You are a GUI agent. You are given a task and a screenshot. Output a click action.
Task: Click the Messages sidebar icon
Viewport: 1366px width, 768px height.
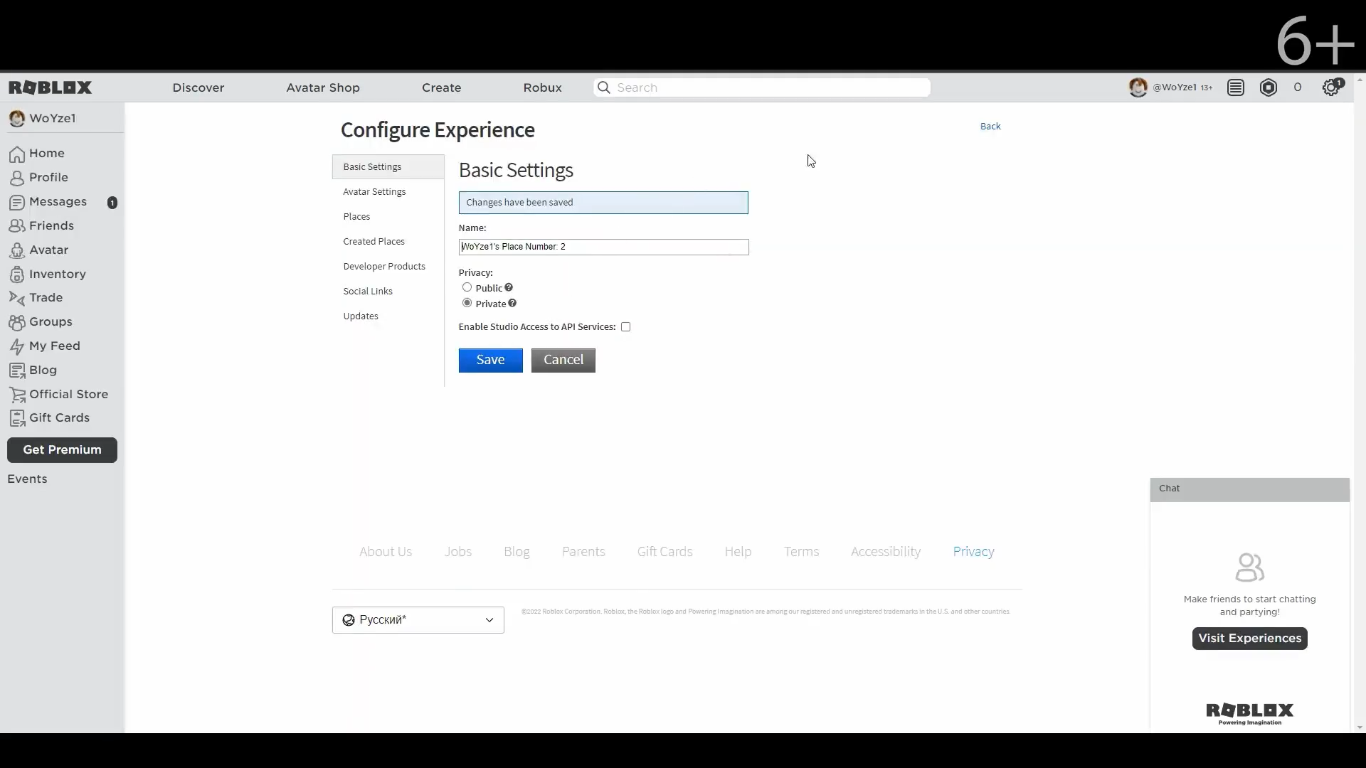[x=17, y=202]
